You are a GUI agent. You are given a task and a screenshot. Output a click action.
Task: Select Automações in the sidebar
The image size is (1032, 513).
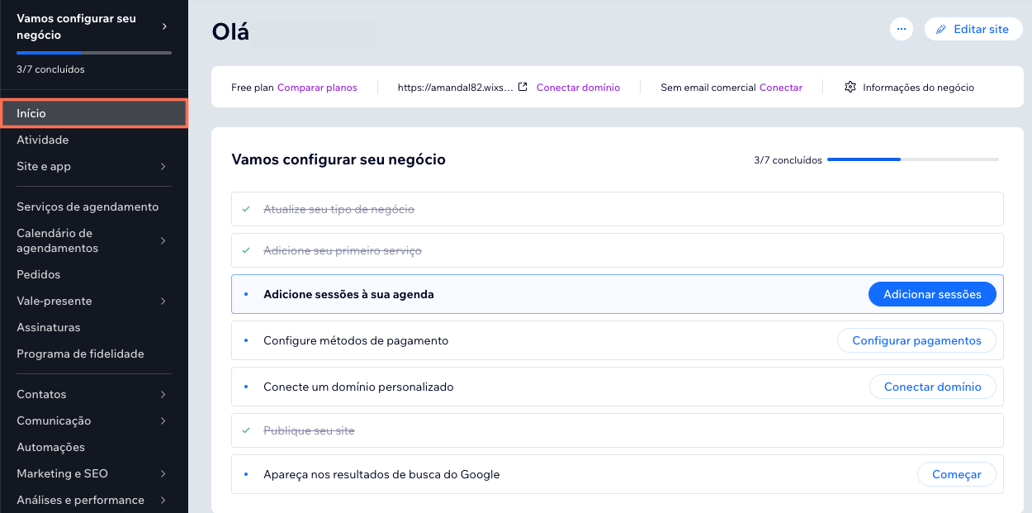pyautogui.click(x=51, y=448)
